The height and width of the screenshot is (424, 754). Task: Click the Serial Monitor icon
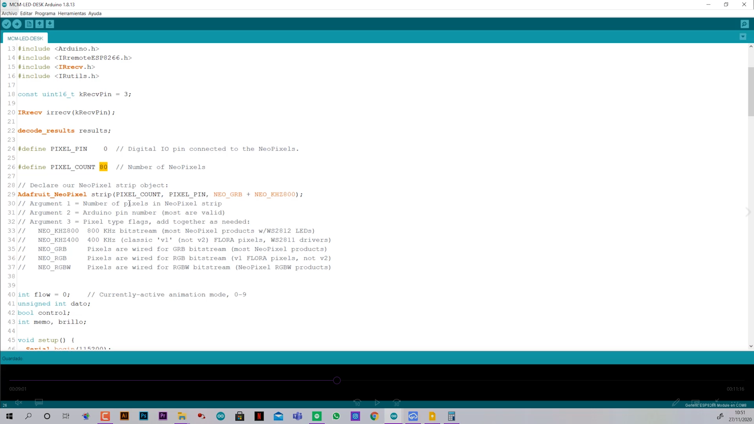tap(745, 24)
